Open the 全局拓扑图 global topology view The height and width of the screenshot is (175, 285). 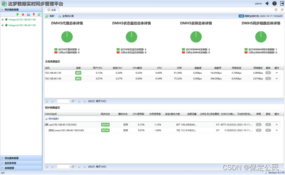(x=66, y=16)
